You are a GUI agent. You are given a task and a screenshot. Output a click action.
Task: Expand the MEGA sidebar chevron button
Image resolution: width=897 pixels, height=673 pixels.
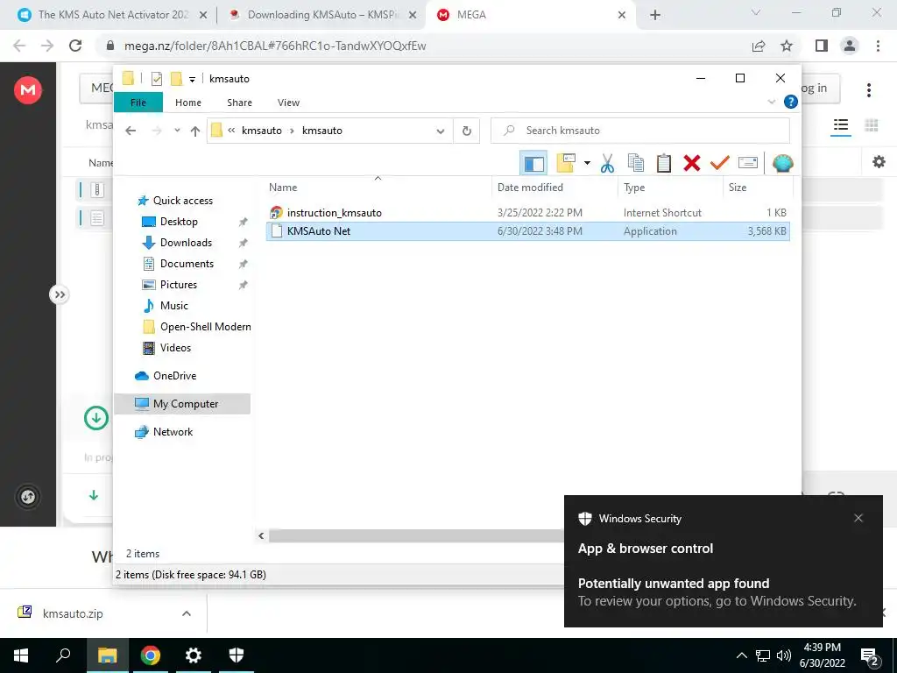[x=59, y=294]
